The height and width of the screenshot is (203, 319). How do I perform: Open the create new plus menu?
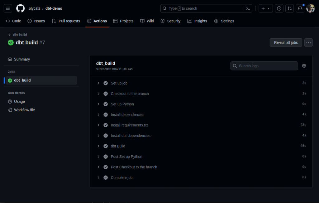click(x=265, y=8)
